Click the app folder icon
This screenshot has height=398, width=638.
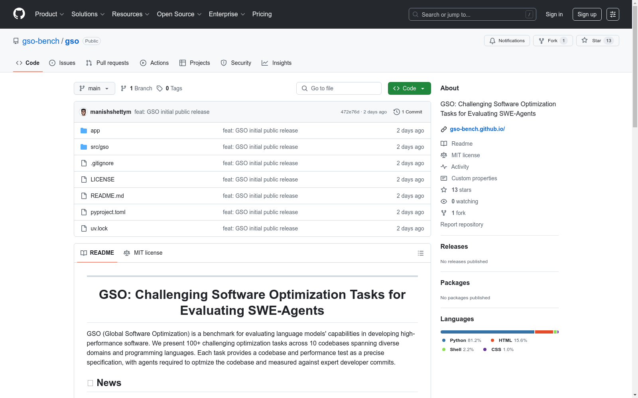(84, 131)
